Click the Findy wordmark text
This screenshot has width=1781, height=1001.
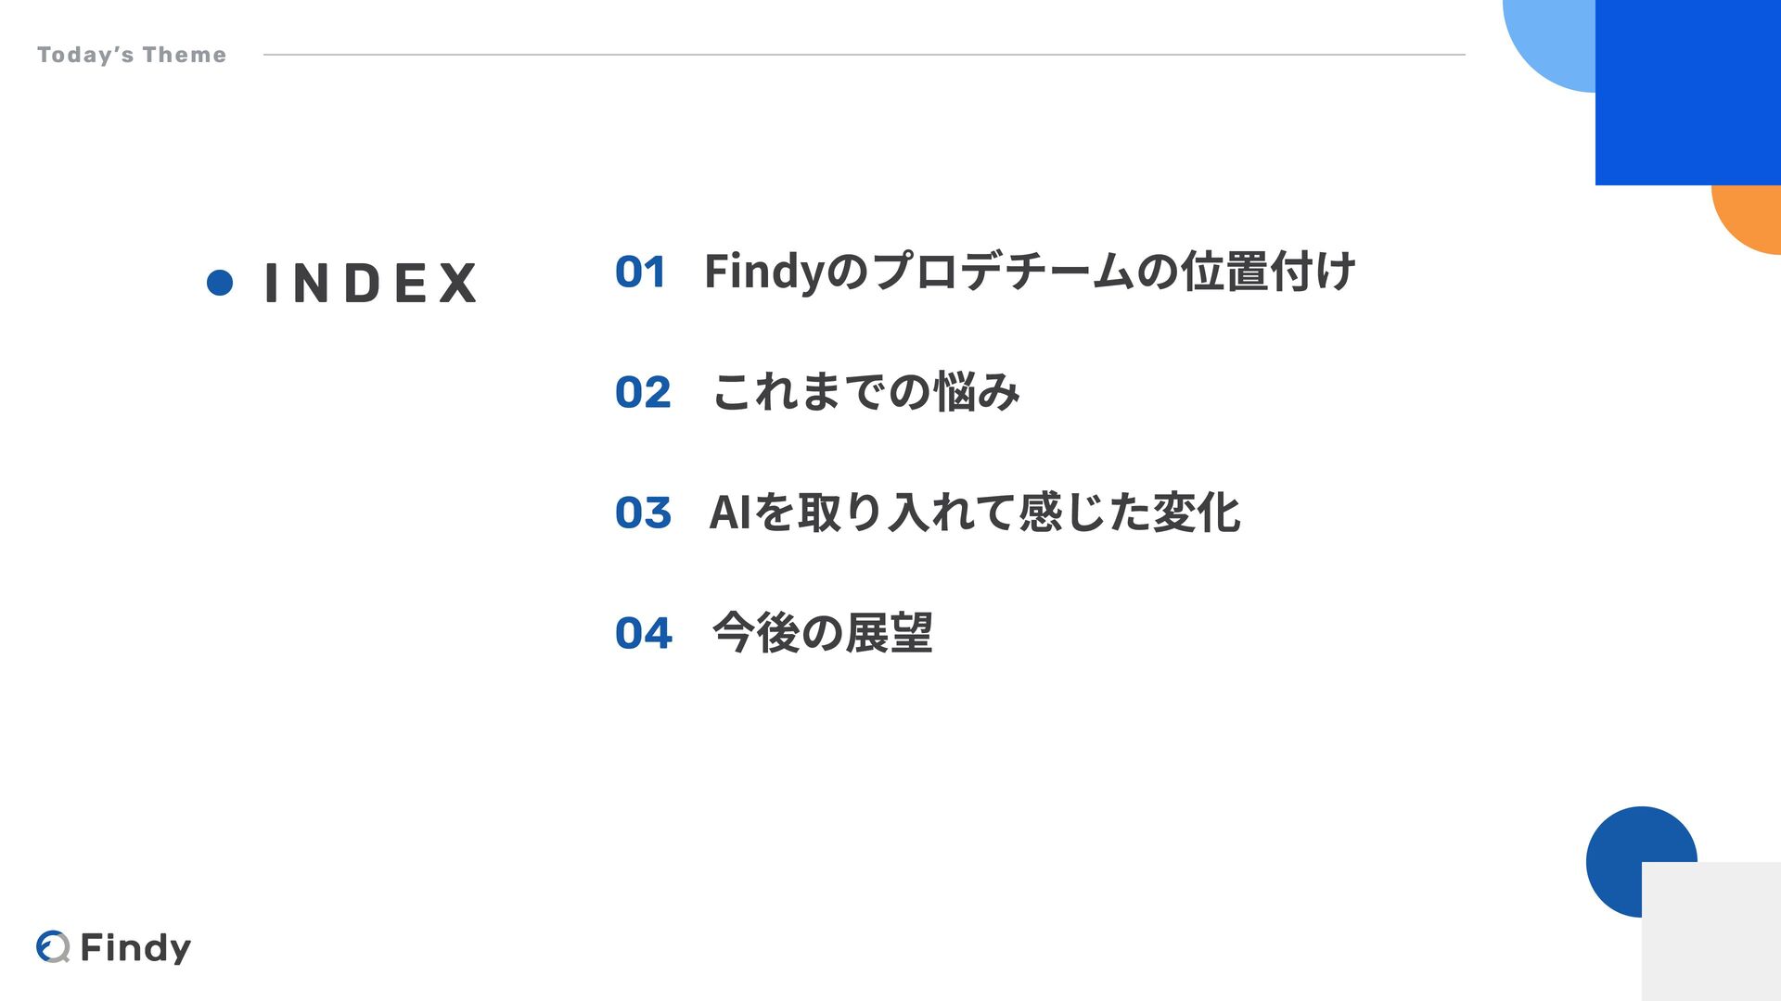[x=135, y=948]
